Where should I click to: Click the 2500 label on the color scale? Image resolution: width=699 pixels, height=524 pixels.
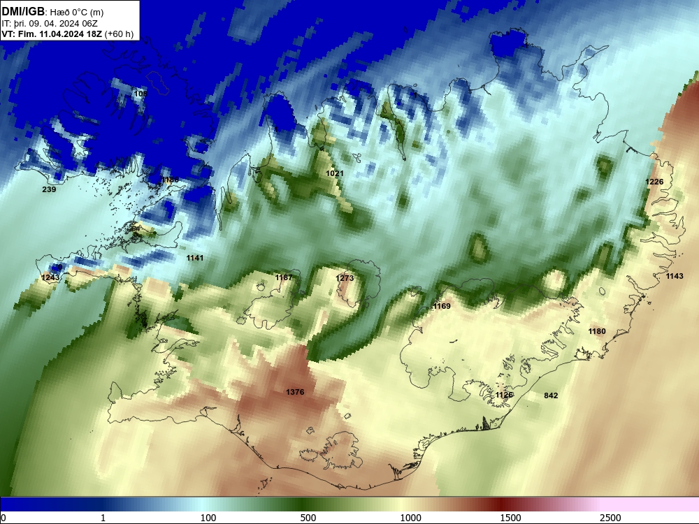point(610,518)
